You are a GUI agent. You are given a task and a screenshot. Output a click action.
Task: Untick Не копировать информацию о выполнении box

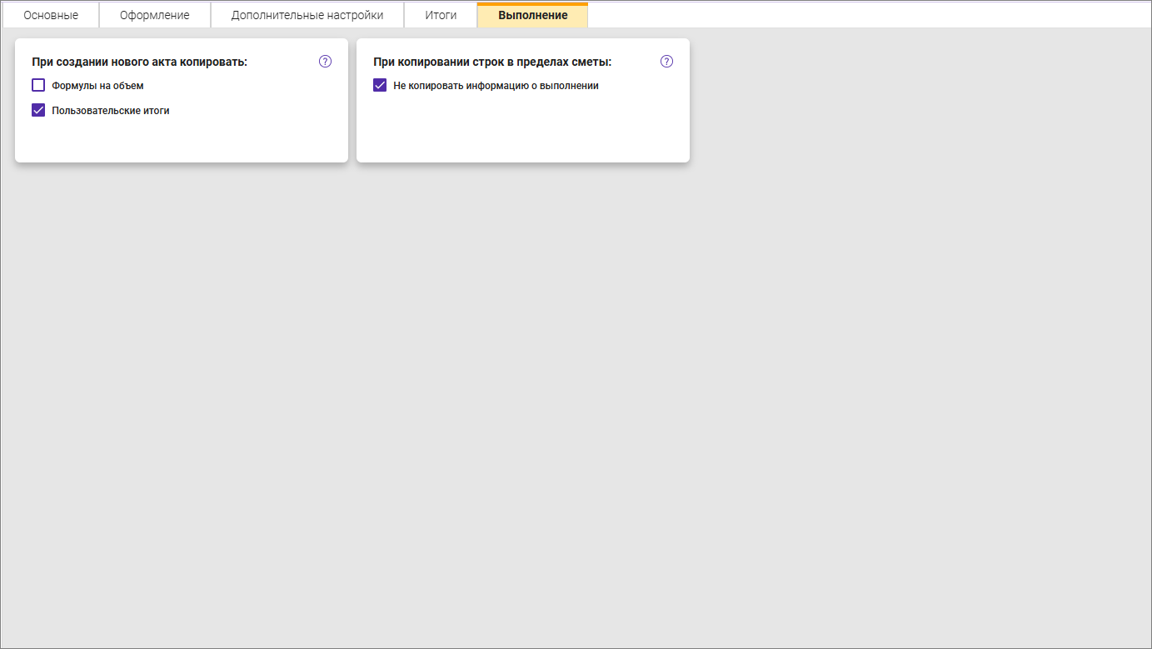(380, 85)
